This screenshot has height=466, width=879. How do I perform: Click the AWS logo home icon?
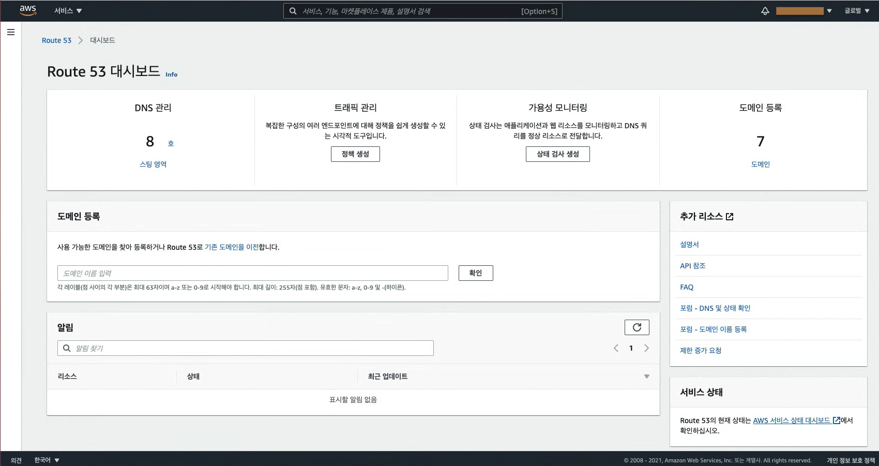click(x=28, y=11)
